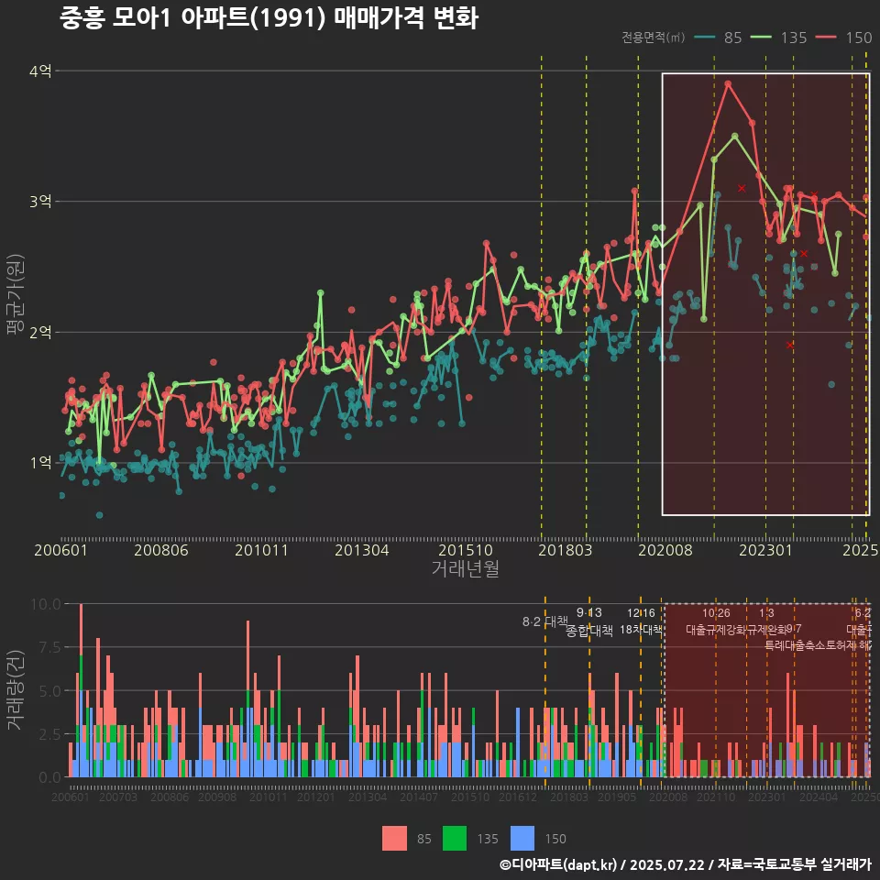Click the 1·3 annotation date label
Screen dimensions: 880x880
click(766, 613)
